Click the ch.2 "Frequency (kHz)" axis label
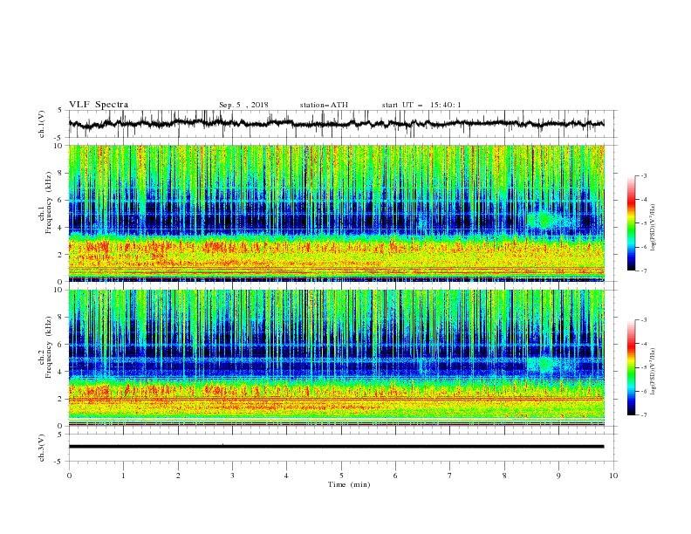The height and width of the screenshot is (534, 691). click(49, 347)
